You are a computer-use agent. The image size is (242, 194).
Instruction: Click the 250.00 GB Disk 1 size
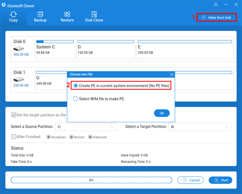coord(21,85)
